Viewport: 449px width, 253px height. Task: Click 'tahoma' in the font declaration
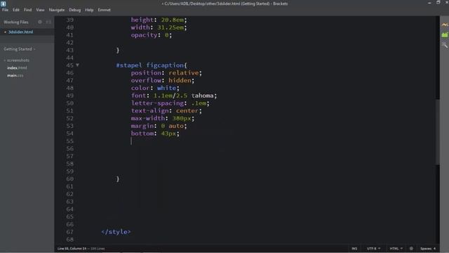(203, 96)
